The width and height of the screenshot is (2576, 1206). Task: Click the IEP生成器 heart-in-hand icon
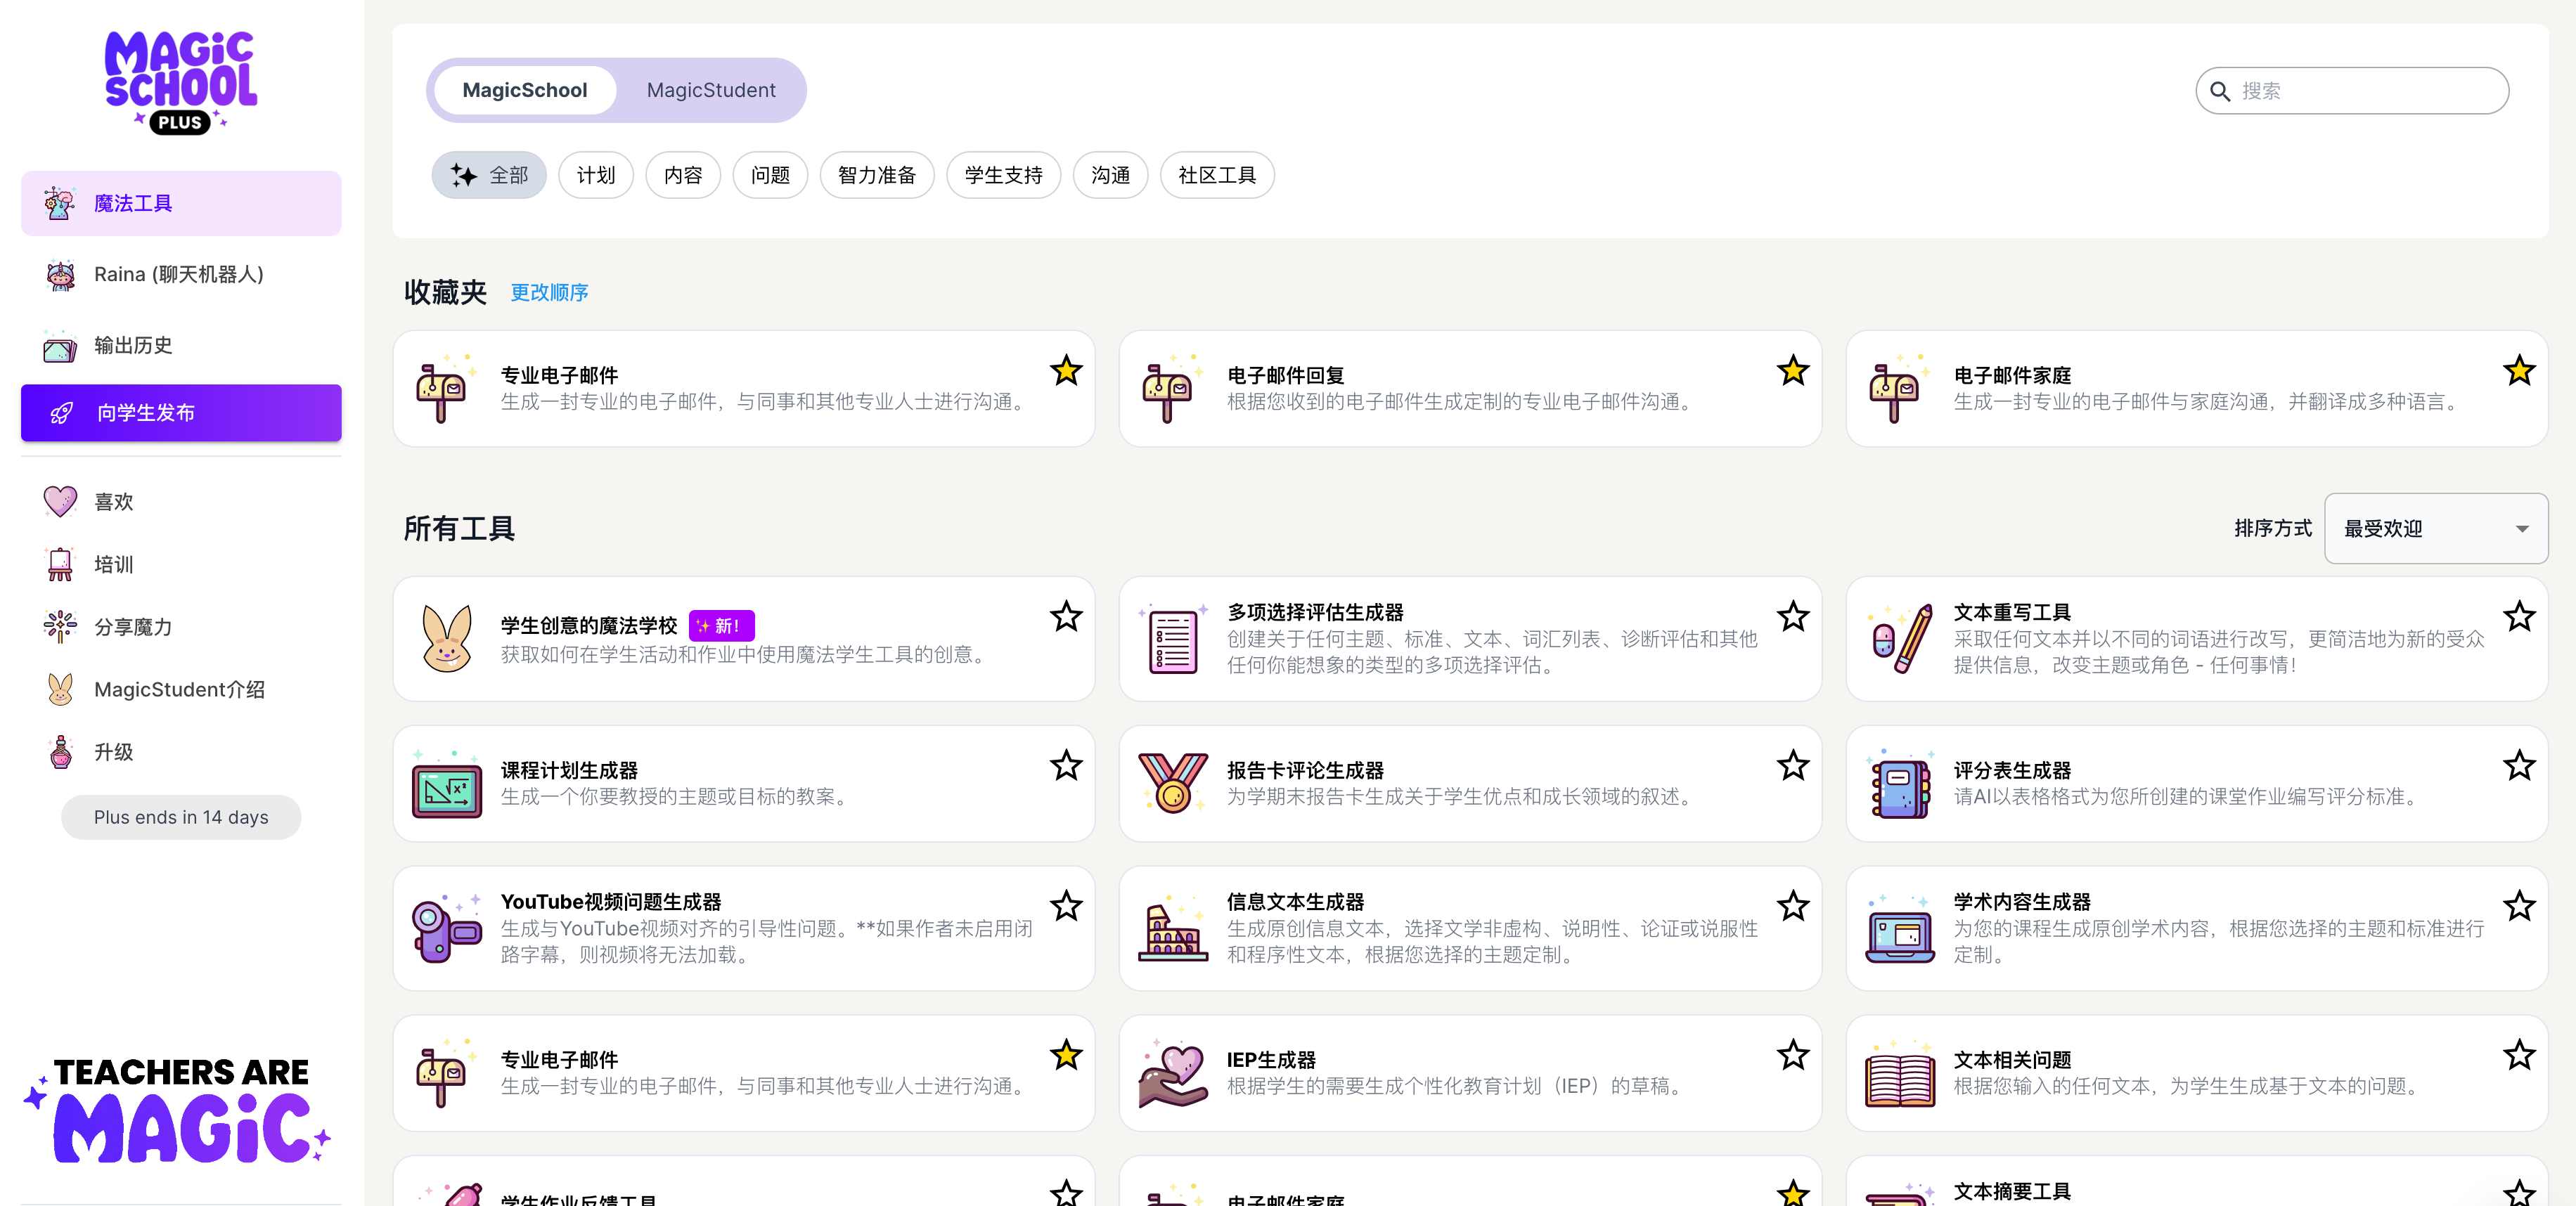pos(1172,1074)
